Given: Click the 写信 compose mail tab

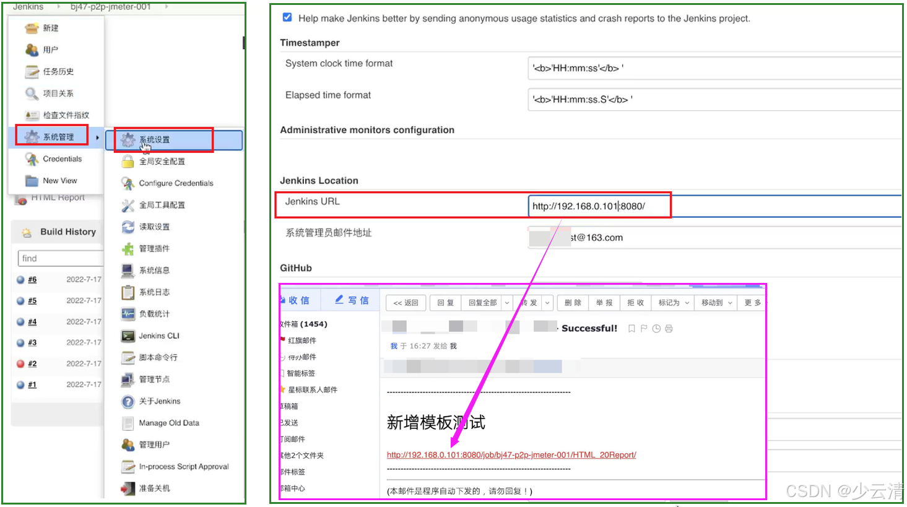Looking at the screenshot, I should click(352, 300).
